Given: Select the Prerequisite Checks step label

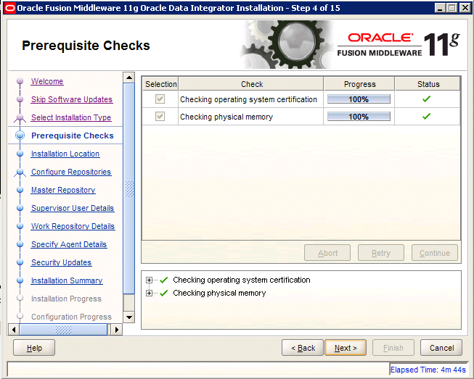Looking at the screenshot, I should (73, 136).
